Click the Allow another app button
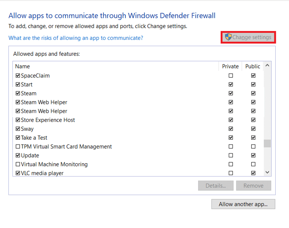This screenshot has width=289, height=228. pos(243,204)
